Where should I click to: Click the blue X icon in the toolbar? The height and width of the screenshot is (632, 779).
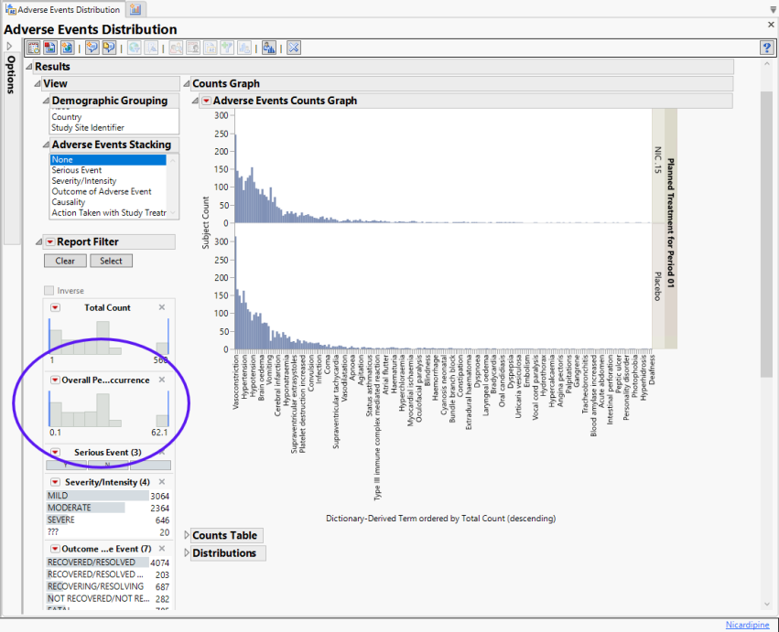pyautogui.click(x=294, y=48)
